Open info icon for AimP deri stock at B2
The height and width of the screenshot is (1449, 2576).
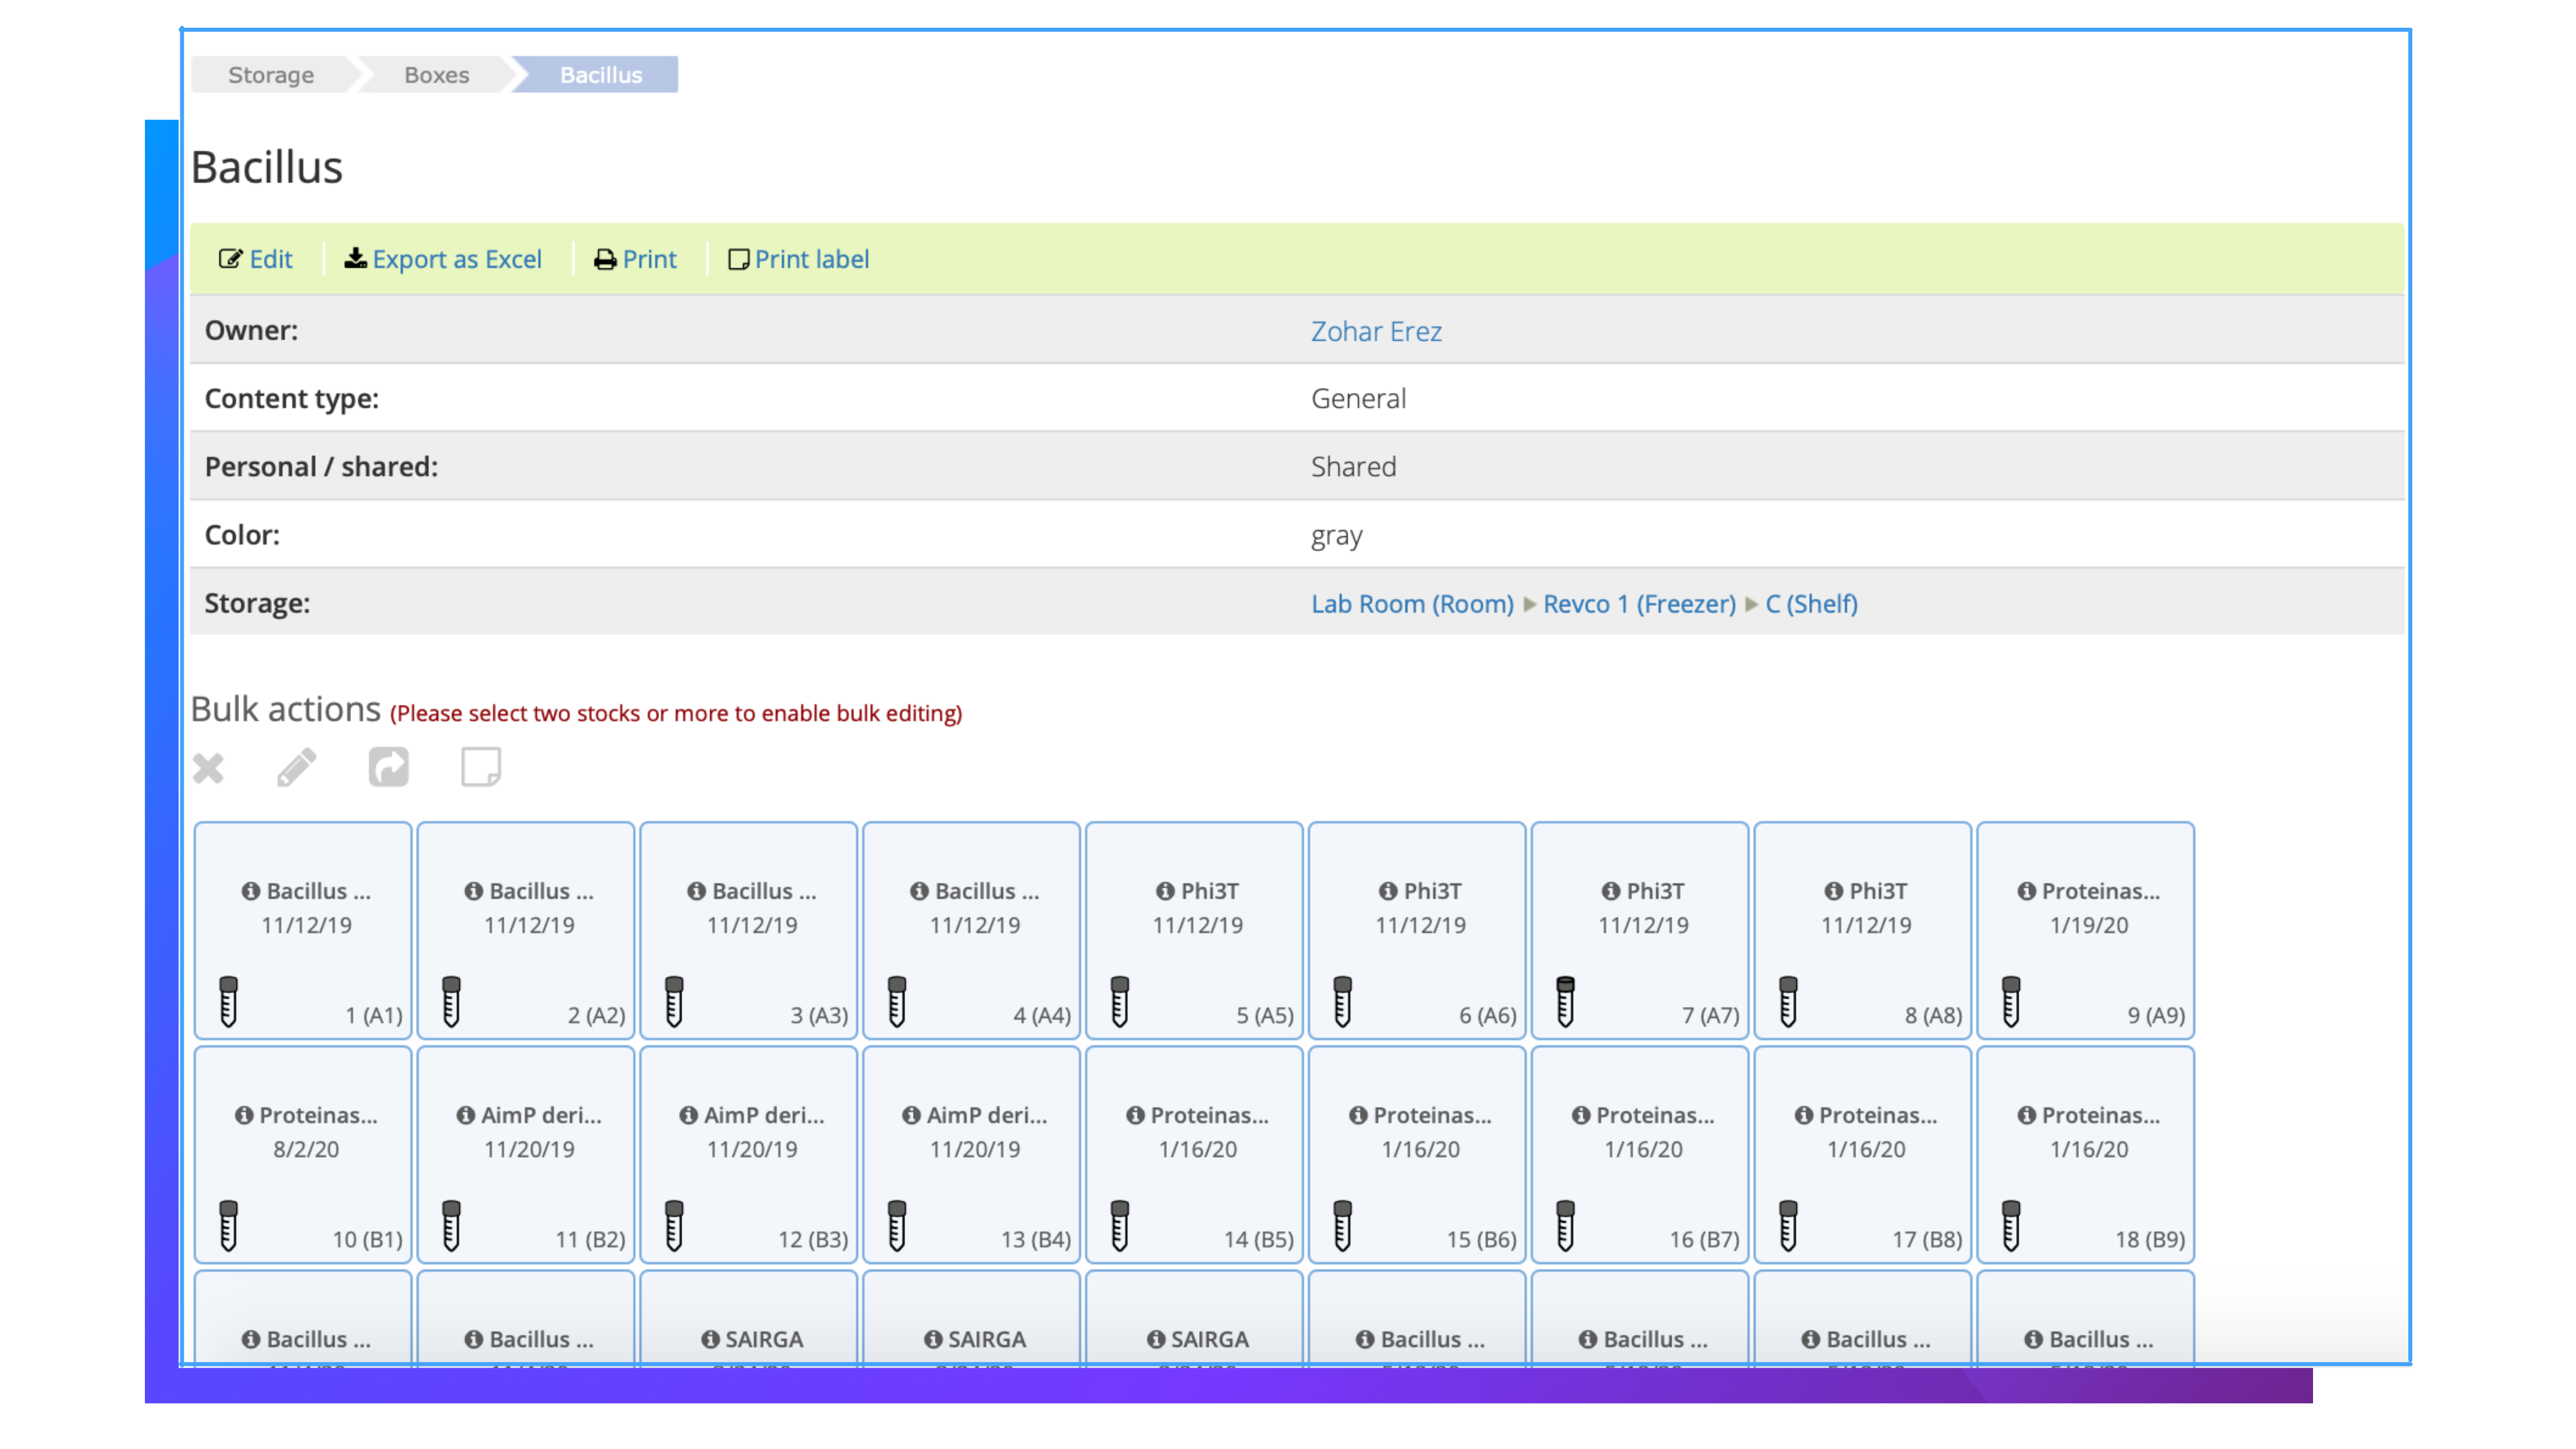click(x=465, y=1115)
